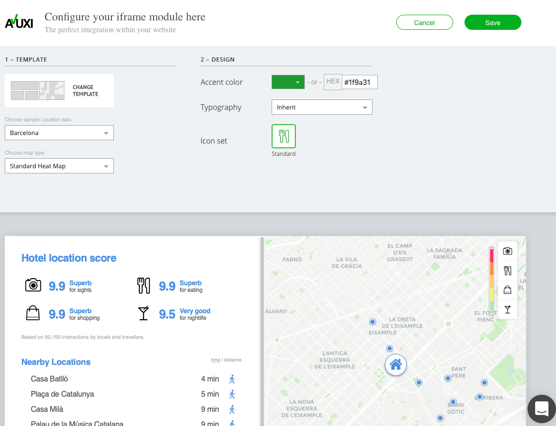
Task: Click map pin next to Sant Pere
Action: click(x=448, y=378)
